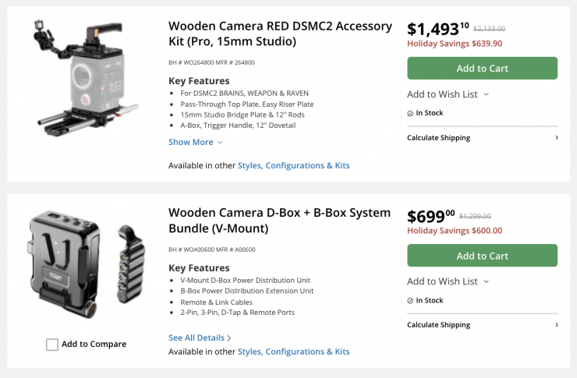The height and width of the screenshot is (378, 577).
Task: Add D-Box + B-Box Bundle to cart
Action: coord(482,256)
